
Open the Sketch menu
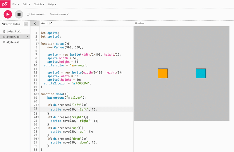point(39,4)
